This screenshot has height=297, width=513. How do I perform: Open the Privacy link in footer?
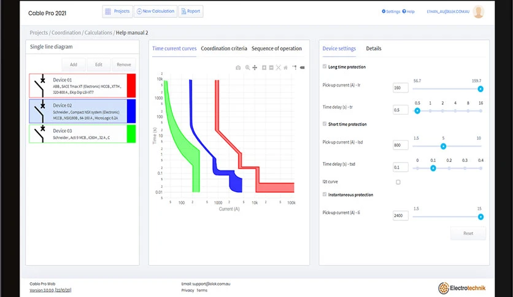(188, 290)
